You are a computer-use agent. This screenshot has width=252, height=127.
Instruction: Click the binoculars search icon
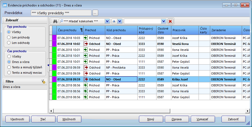click(55, 21)
